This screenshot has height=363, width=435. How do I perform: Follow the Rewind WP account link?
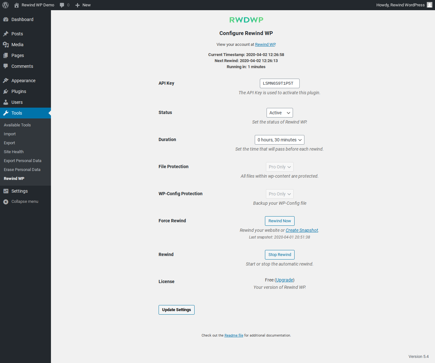(x=265, y=45)
